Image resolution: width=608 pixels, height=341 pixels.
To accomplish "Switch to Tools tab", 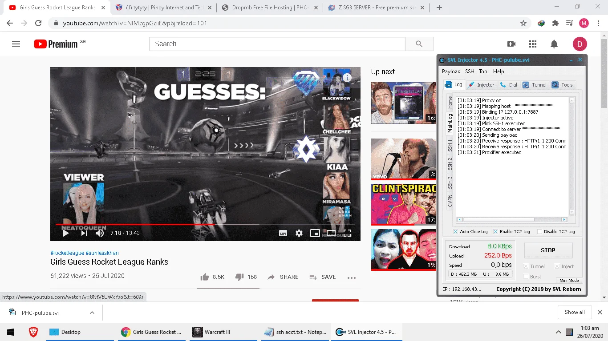I will (563, 85).
